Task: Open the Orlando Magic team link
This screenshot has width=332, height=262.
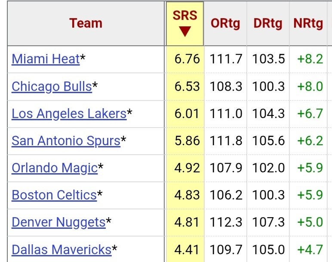Action: pos(55,168)
